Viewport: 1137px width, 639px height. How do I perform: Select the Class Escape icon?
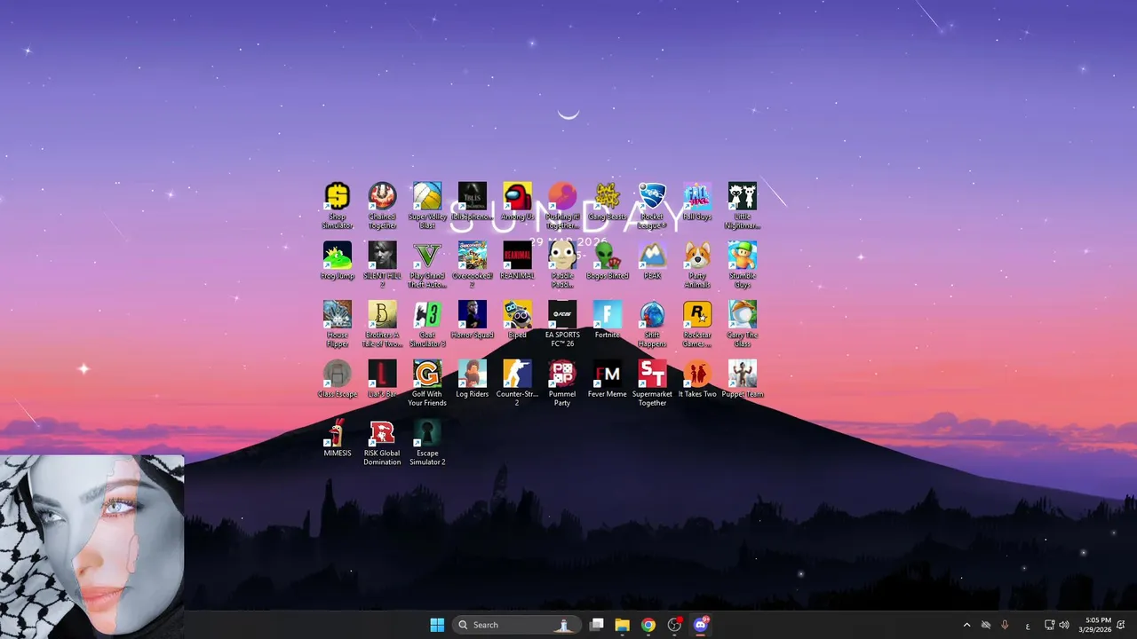pyautogui.click(x=338, y=379)
